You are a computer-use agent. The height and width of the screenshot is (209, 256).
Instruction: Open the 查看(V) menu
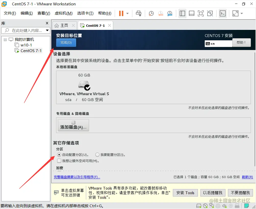[x=44, y=13]
